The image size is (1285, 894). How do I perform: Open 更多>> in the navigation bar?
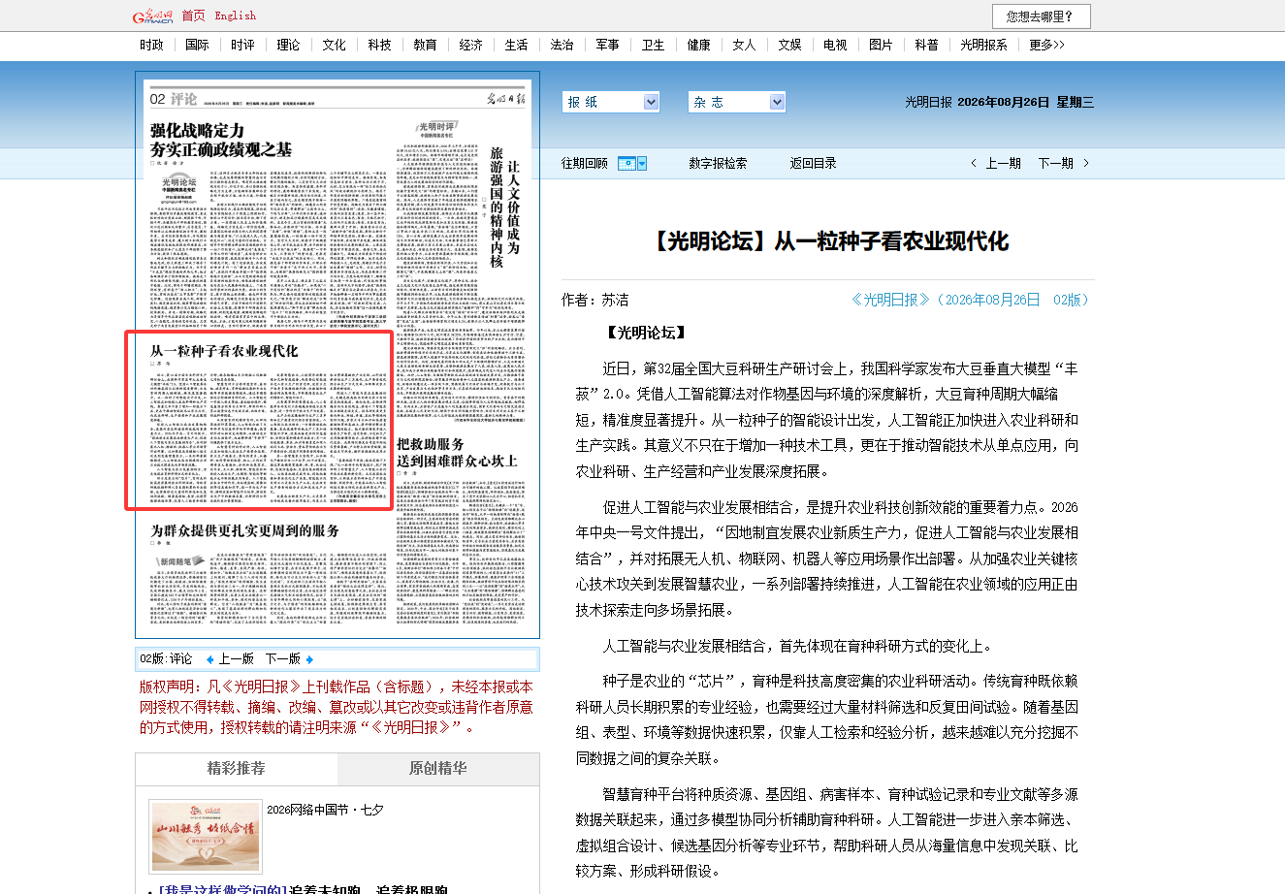tap(1046, 45)
